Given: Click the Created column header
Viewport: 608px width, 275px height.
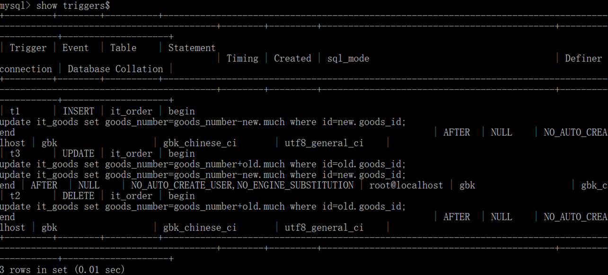Looking at the screenshot, I should 292,59.
